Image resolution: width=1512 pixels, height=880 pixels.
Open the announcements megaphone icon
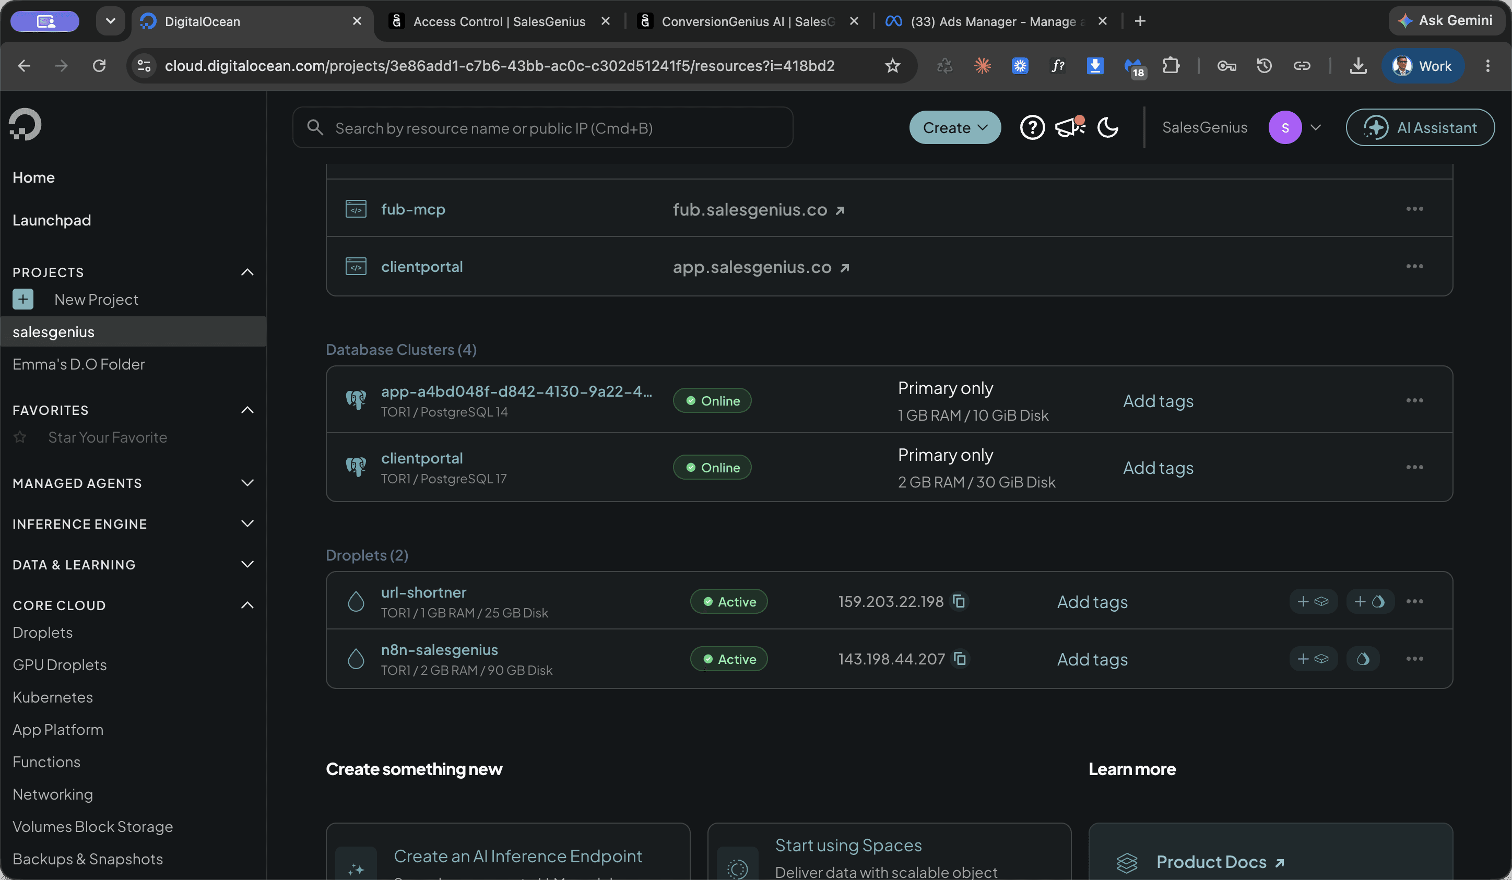click(1069, 126)
